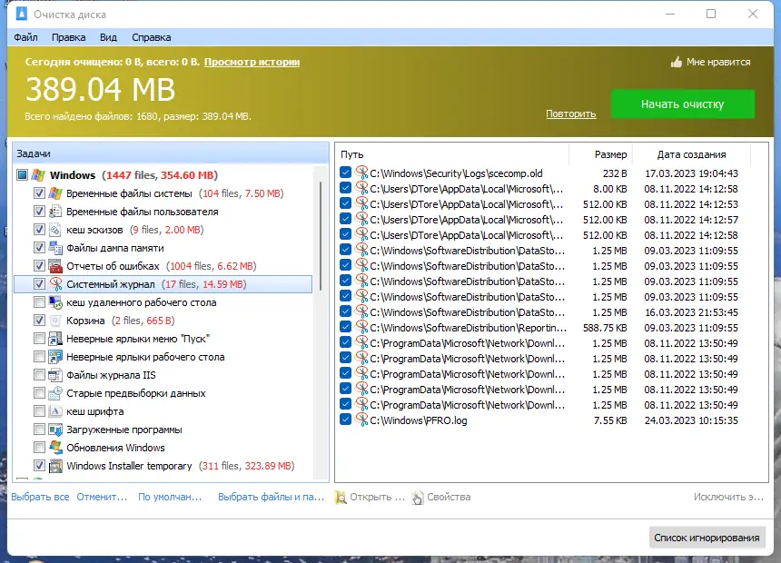The image size is (781, 563).
Task: Enable 'кеш удаленного рабочего стола' checkbox
Action: (x=39, y=302)
